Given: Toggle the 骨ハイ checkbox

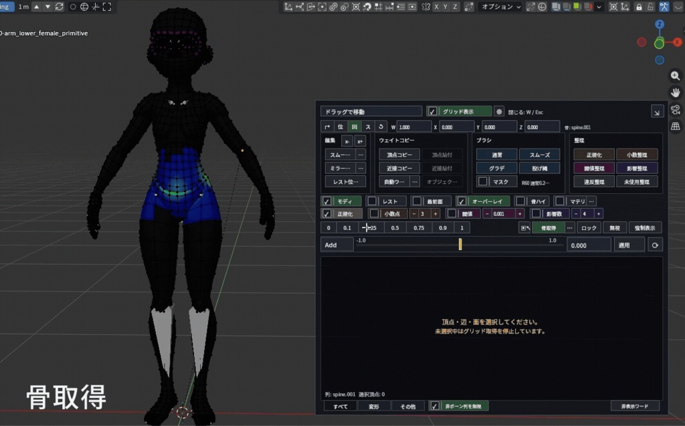Looking at the screenshot, I should [x=520, y=201].
